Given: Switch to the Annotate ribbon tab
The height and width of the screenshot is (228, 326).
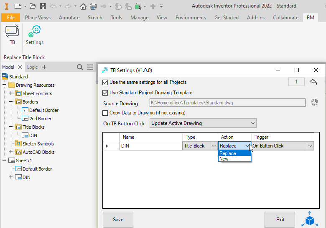Looking at the screenshot, I should (x=69, y=18).
